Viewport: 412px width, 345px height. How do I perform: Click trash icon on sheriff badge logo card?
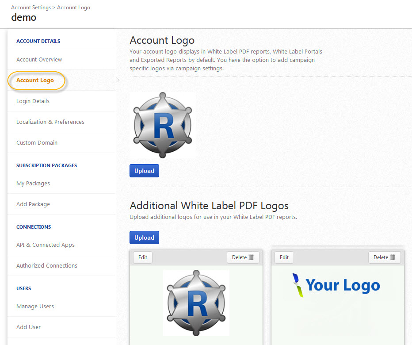click(x=251, y=257)
